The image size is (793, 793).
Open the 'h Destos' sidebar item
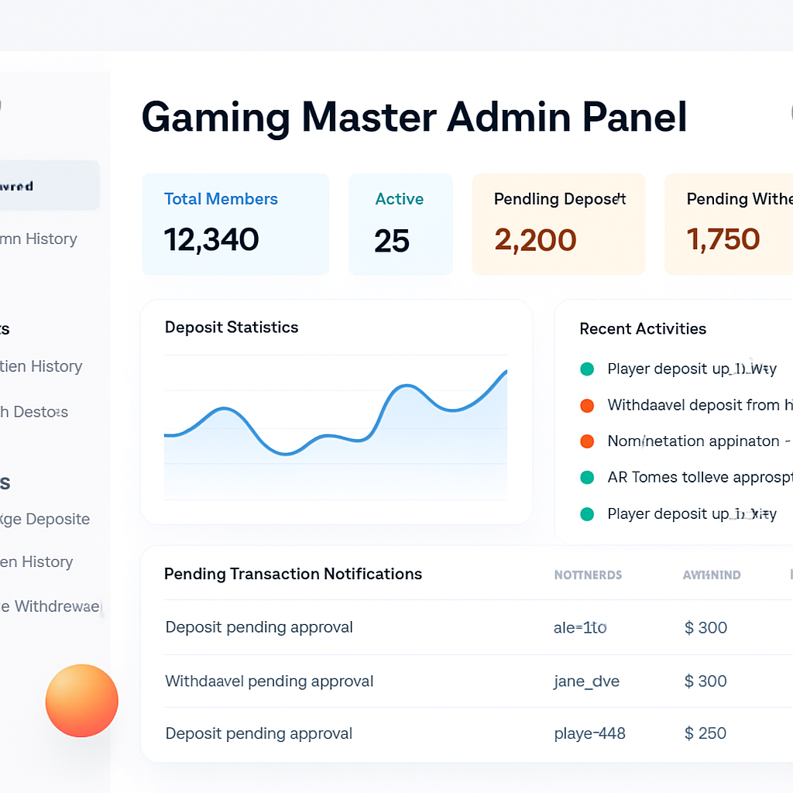34,412
